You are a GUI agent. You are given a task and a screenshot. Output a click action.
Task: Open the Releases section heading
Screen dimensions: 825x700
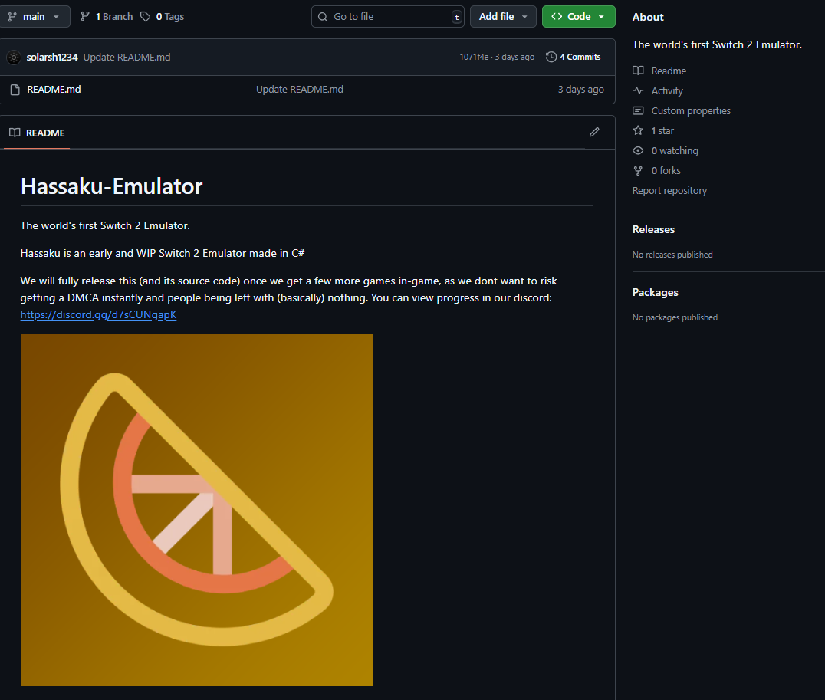[x=653, y=229]
